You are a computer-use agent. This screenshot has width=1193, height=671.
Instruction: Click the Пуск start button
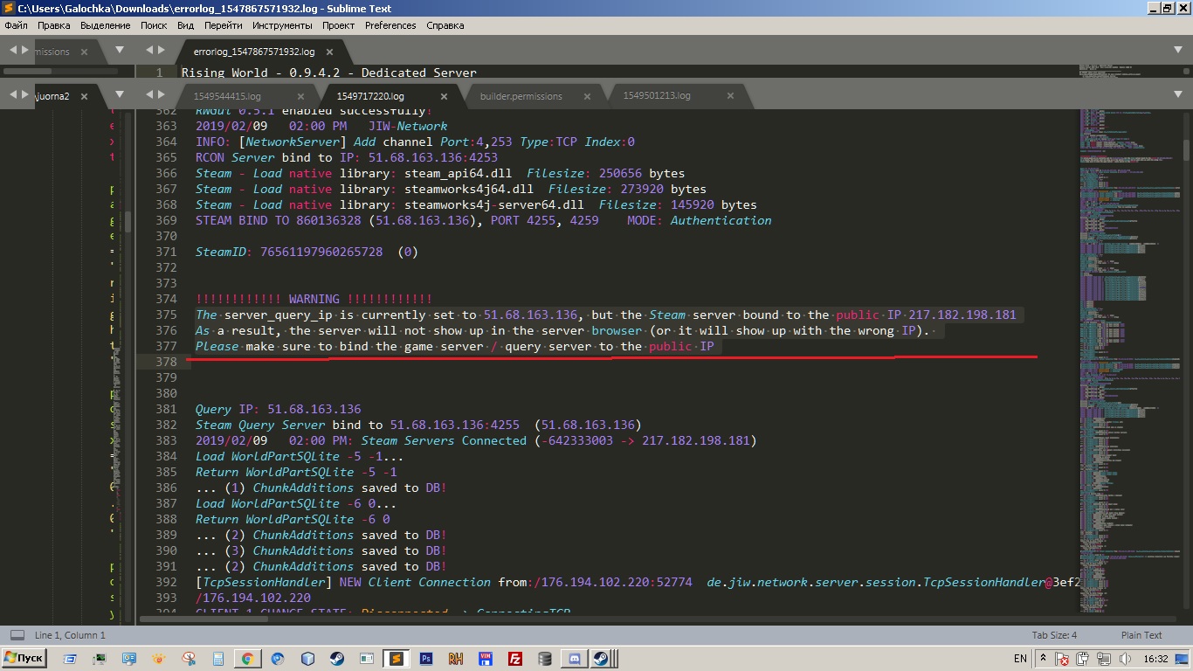click(24, 659)
